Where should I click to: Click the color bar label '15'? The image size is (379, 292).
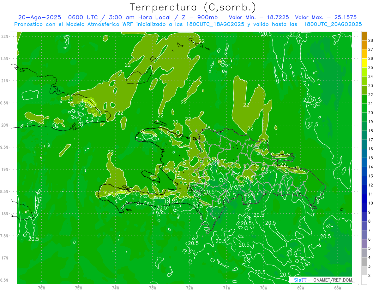tap(371, 158)
